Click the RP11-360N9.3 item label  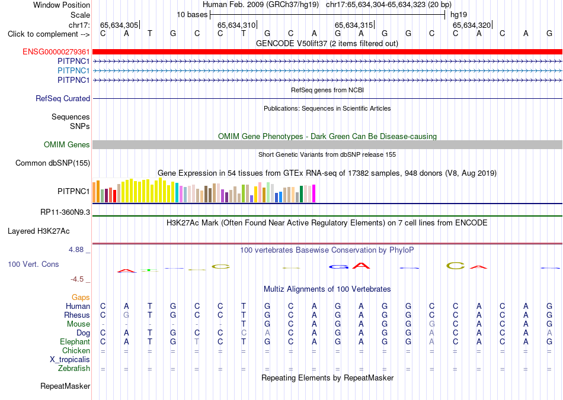(65, 212)
